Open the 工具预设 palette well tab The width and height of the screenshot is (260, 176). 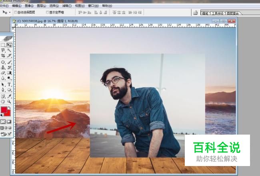tap(218, 14)
